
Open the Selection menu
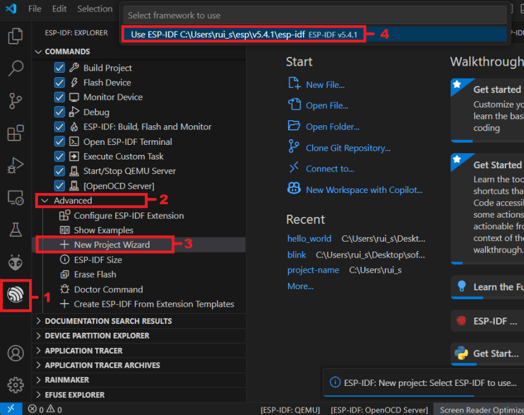pyautogui.click(x=94, y=8)
